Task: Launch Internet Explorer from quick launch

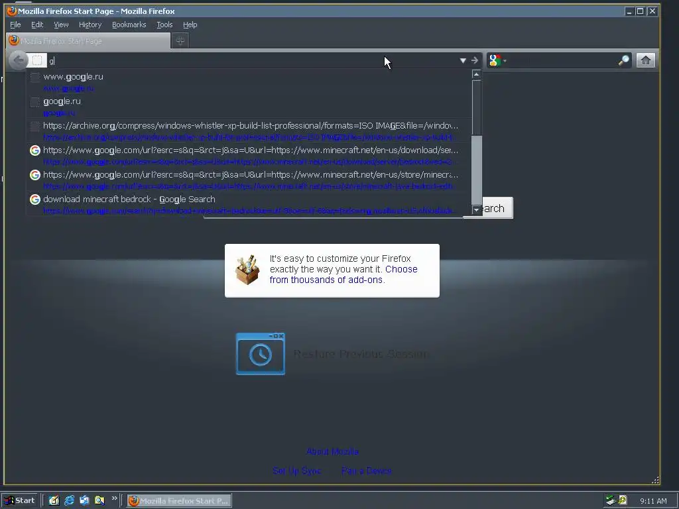Action: tap(69, 500)
